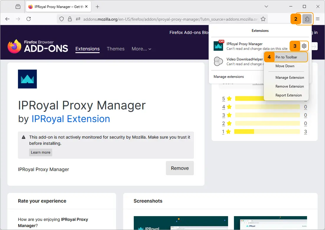Select Report Extension menu option
Viewport: 325px width, 230px height.
pos(288,95)
